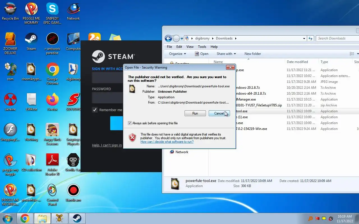Open the recent pages dropdown next to Forward
This screenshot has height=224, width=359.
click(x=182, y=38)
